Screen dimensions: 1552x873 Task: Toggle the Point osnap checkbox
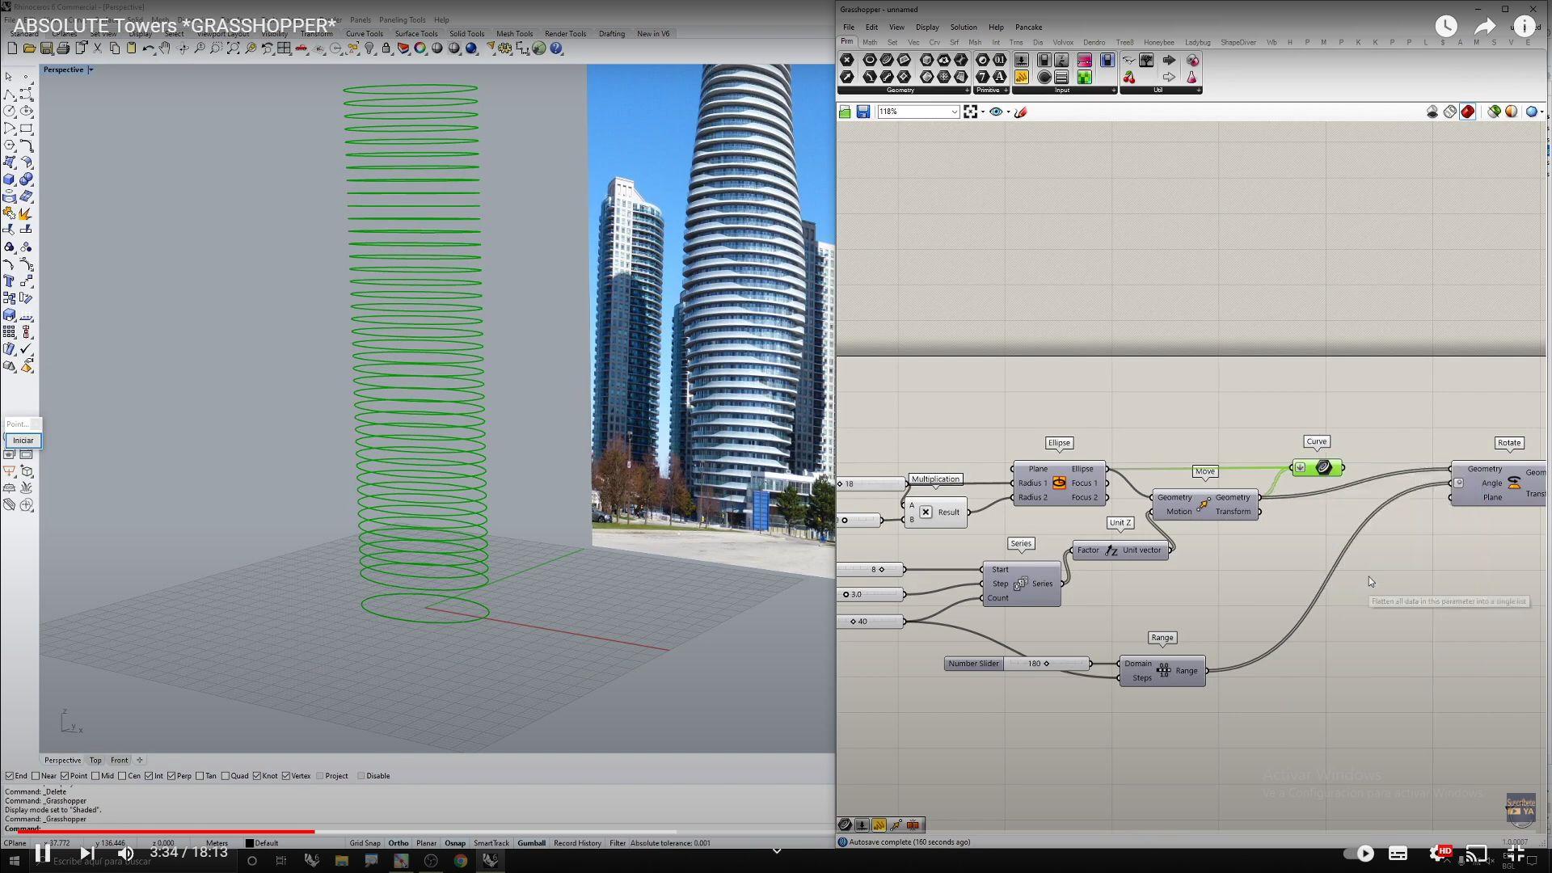(65, 776)
